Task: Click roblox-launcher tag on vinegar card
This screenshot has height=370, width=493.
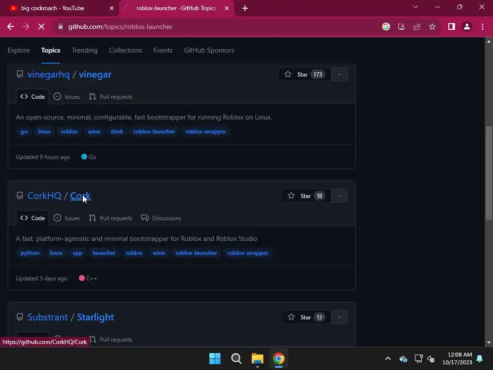Action: (x=154, y=132)
